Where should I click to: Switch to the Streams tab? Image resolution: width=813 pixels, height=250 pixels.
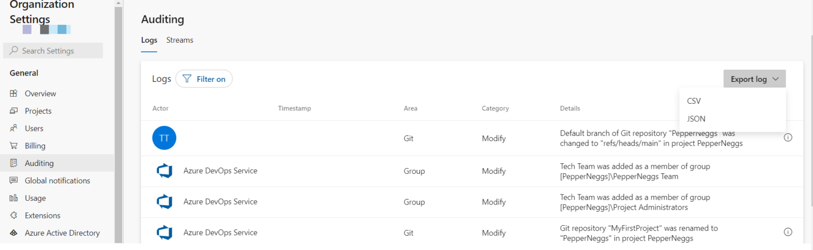click(179, 40)
